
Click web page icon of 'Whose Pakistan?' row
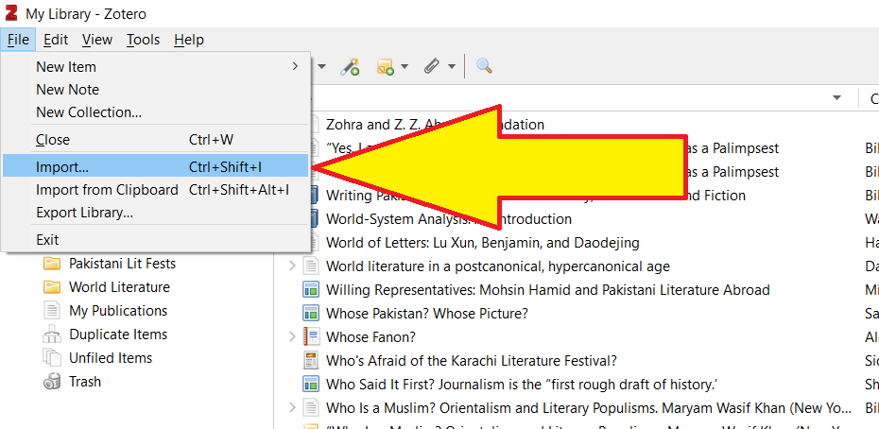coord(311,314)
